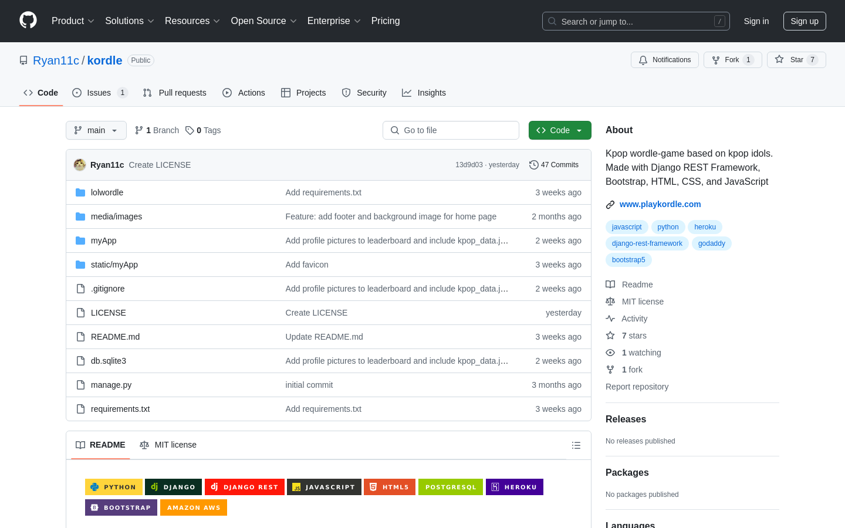Image resolution: width=845 pixels, height=528 pixels.
Task: Click the heroku topic tag
Action: pos(705,227)
